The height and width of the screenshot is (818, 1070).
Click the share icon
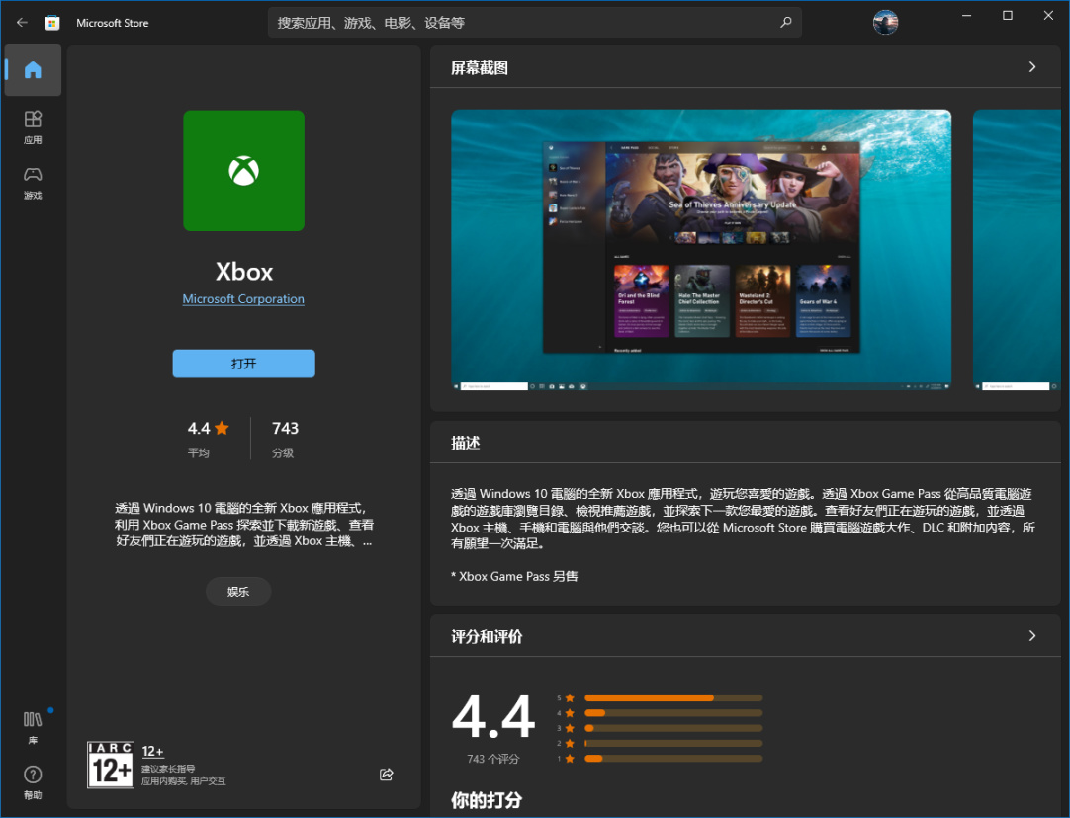click(387, 775)
